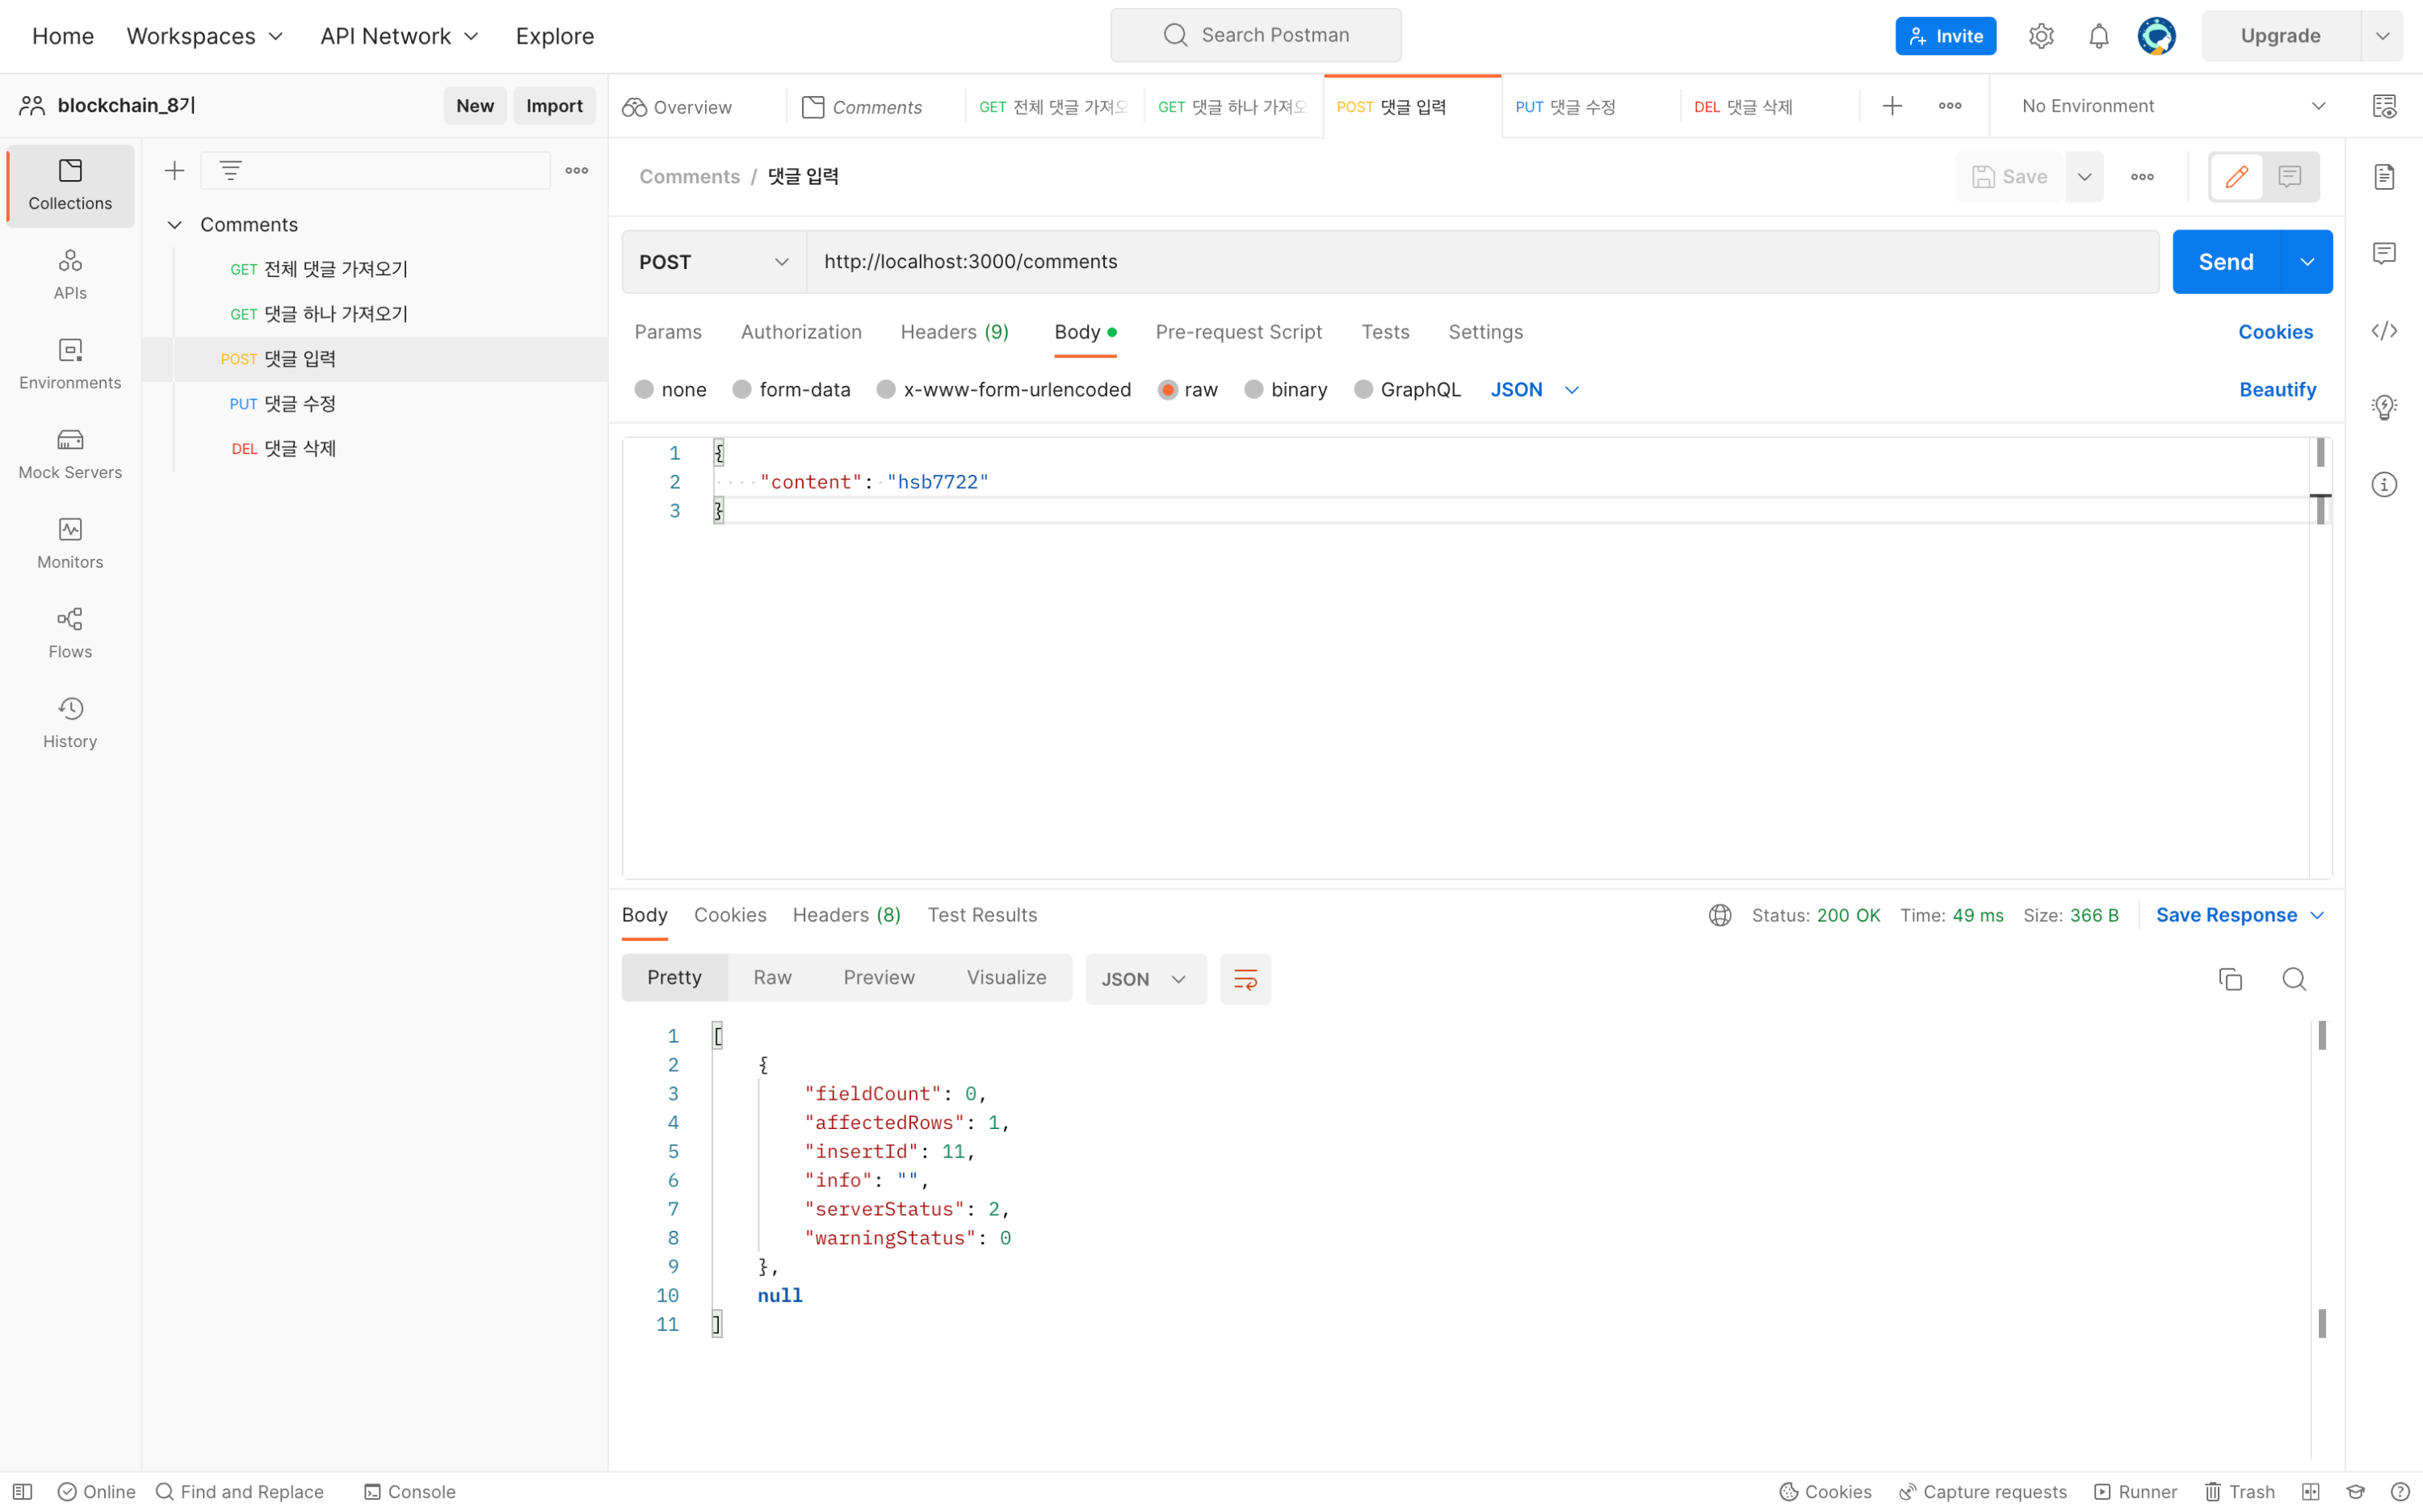Image resolution: width=2423 pixels, height=1511 pixels.
Task: Open the tab bar overflow ellipsis
Action: [1951, 106]
